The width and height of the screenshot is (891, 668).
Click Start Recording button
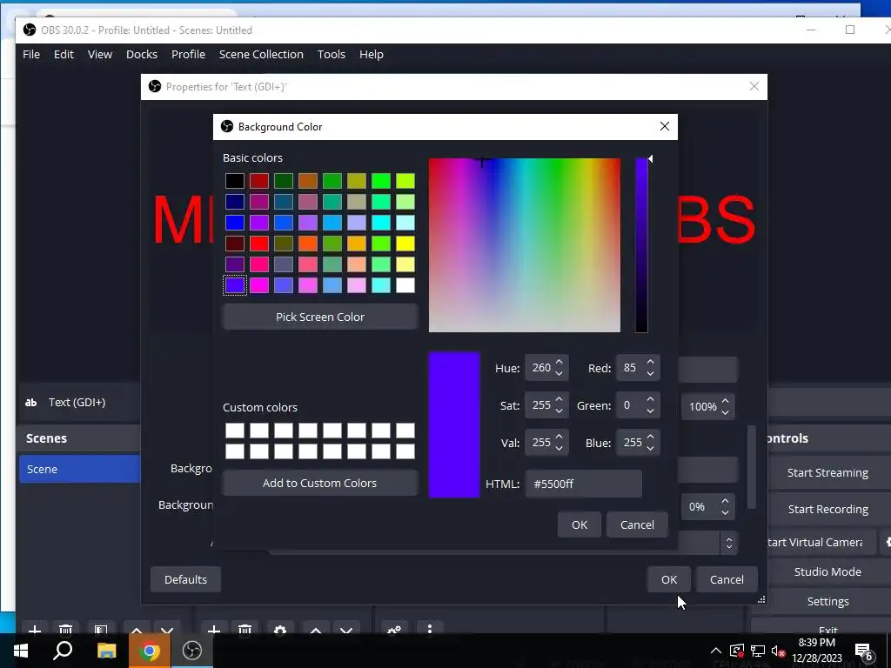pyautogui.click(x=827, y=509)
